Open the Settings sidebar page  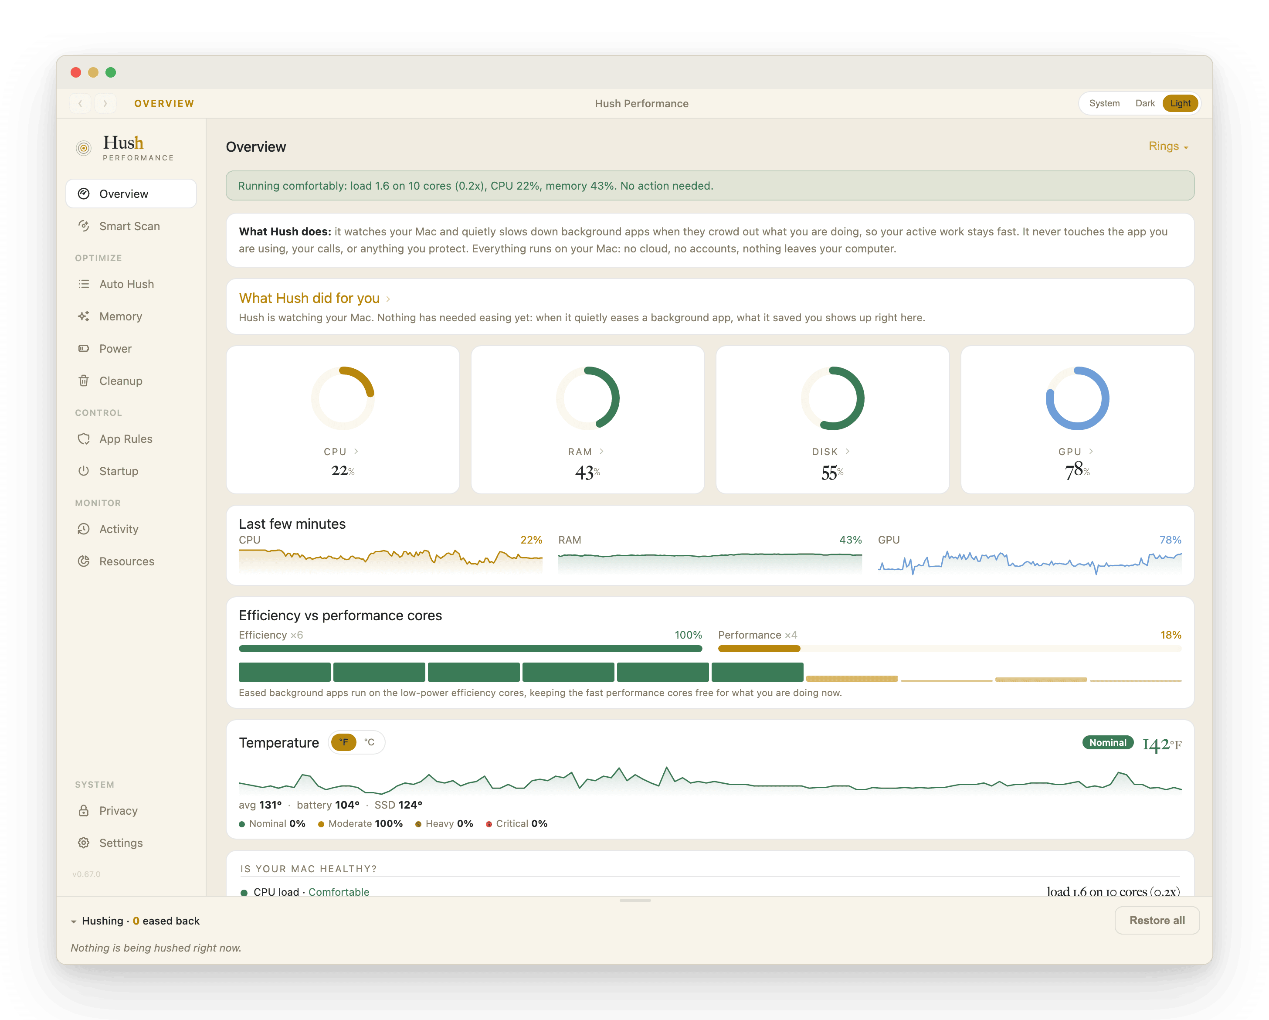tap(131, 843)
